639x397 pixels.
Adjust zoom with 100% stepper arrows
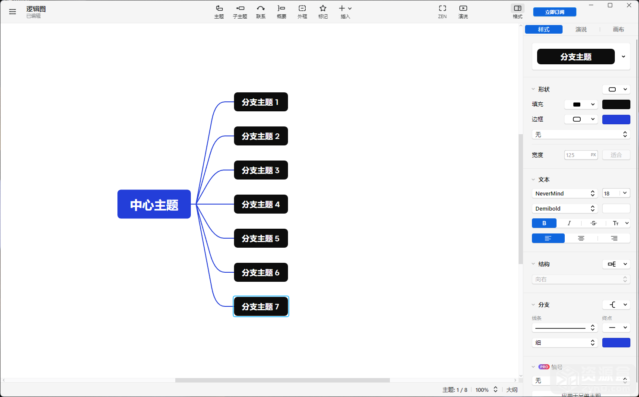496,390
